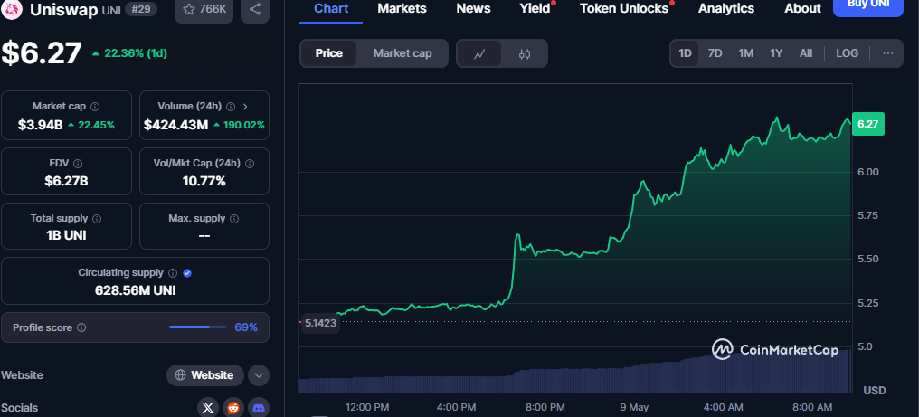Click Profile score info icon
The width and height of the screenshot is (919, 417).
point(81,327)
